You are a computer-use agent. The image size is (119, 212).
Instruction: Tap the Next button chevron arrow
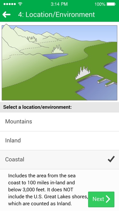click(x=108, y=199)
